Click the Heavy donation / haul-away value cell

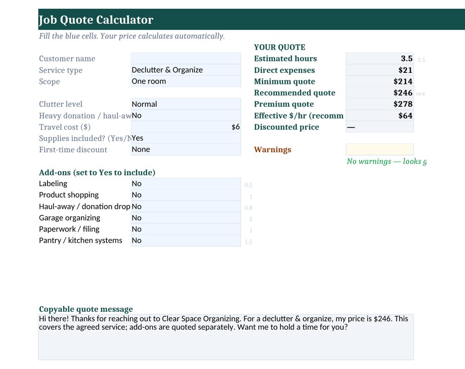tap(186, 116)
